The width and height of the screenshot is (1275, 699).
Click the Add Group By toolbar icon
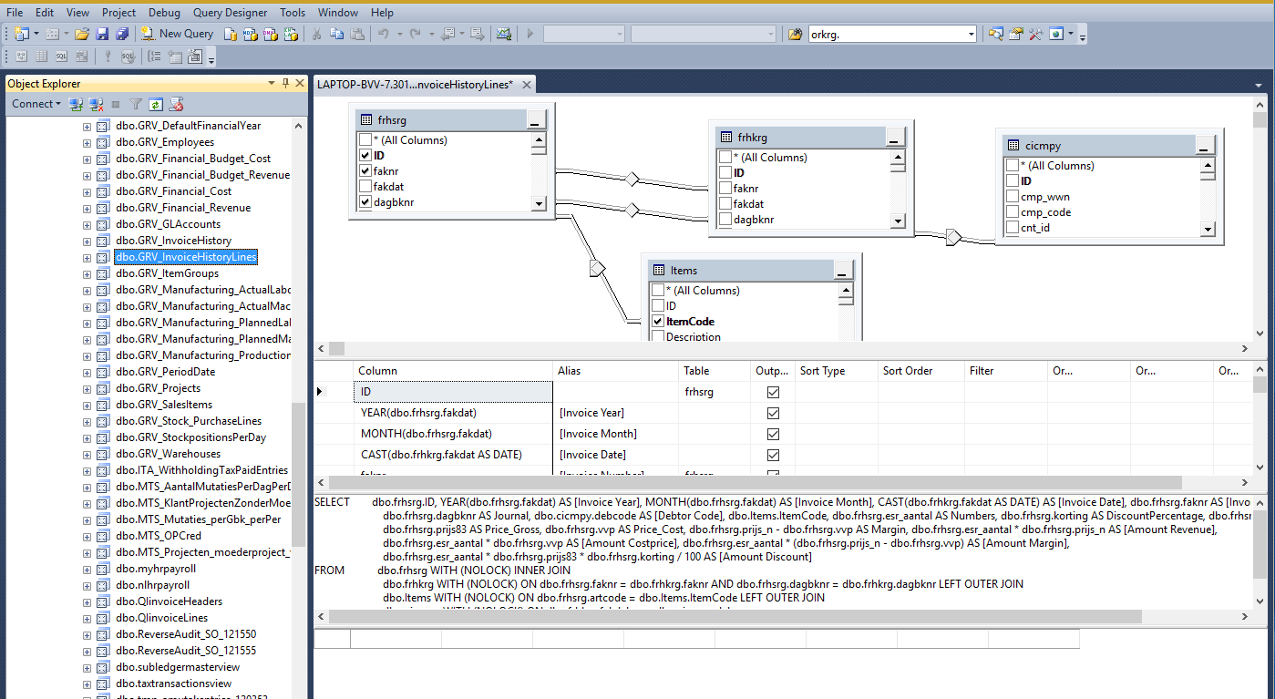coord(155,56)
